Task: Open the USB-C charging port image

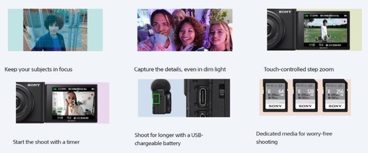Action: [184, 98]
